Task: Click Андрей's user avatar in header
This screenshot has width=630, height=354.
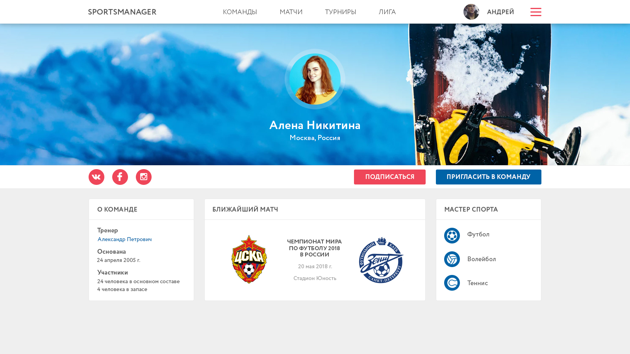Action: click(471, 12)
